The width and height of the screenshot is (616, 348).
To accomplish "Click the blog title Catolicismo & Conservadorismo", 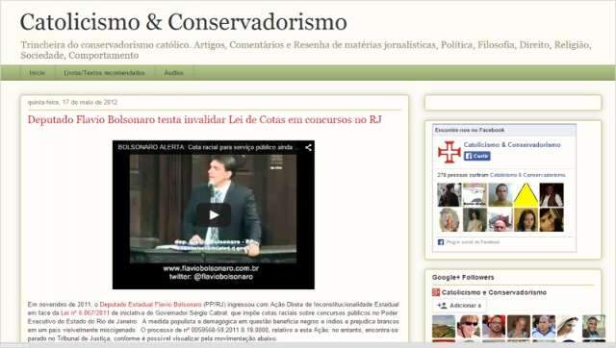I will [184, 22].
